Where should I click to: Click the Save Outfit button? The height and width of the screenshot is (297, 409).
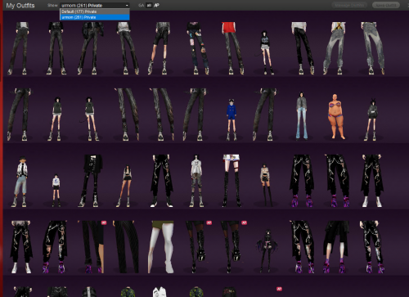pos(386,5)
